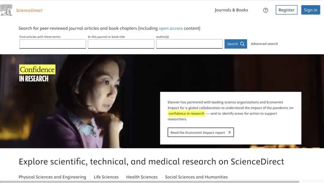Open the ScienceDirect home link

29,10
